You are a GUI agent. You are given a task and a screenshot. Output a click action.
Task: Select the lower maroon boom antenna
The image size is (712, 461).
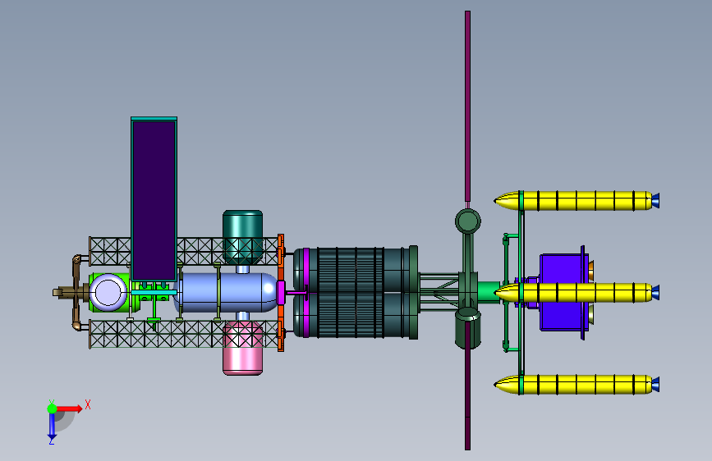(468, 386)
